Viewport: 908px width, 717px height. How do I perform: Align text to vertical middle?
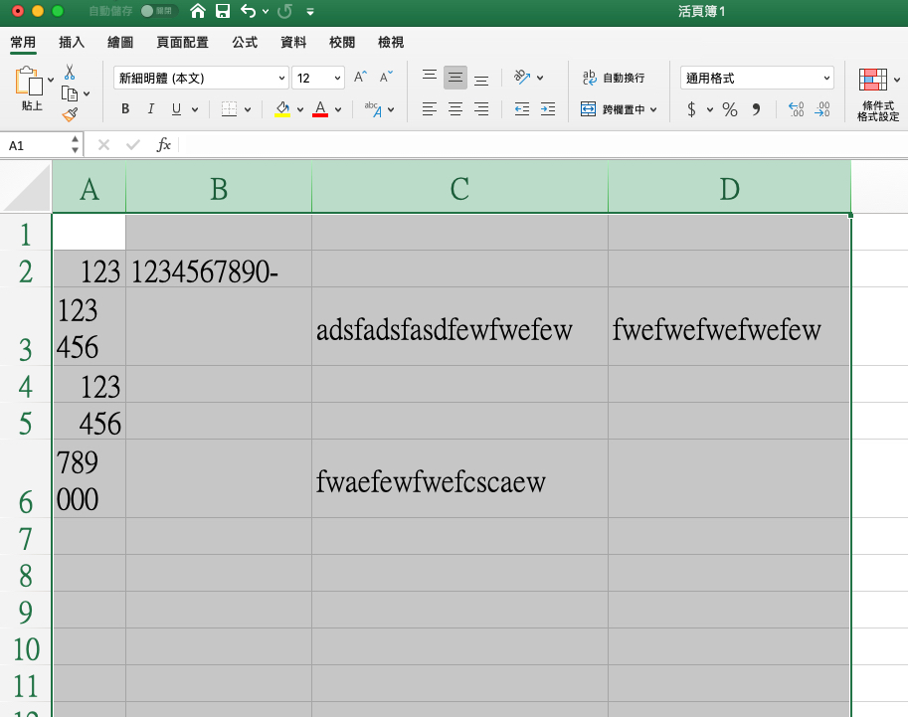[x=455, y=77]
